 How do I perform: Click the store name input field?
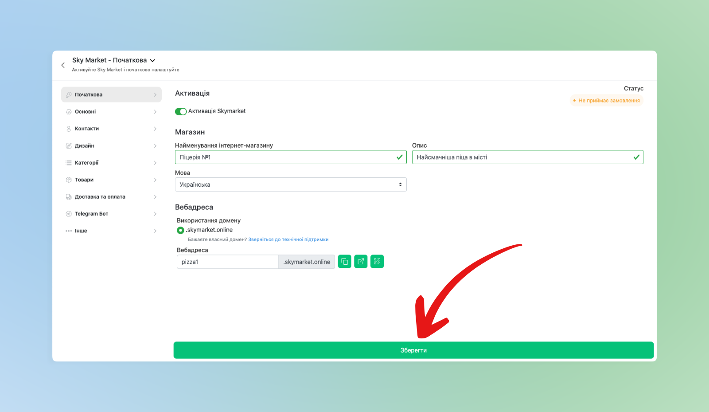[286, 157]
